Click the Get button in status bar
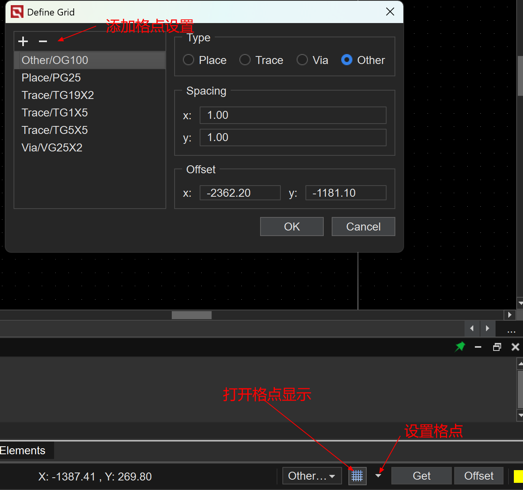This screenshot has height=490, width=523. 421,476
